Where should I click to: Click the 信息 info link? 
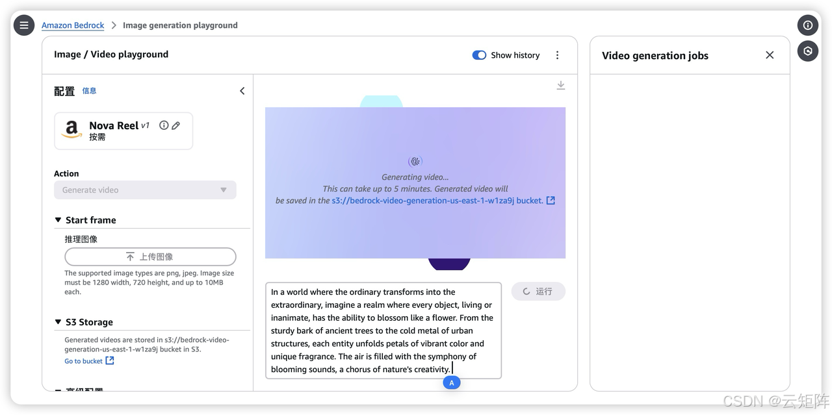point(89,91)
